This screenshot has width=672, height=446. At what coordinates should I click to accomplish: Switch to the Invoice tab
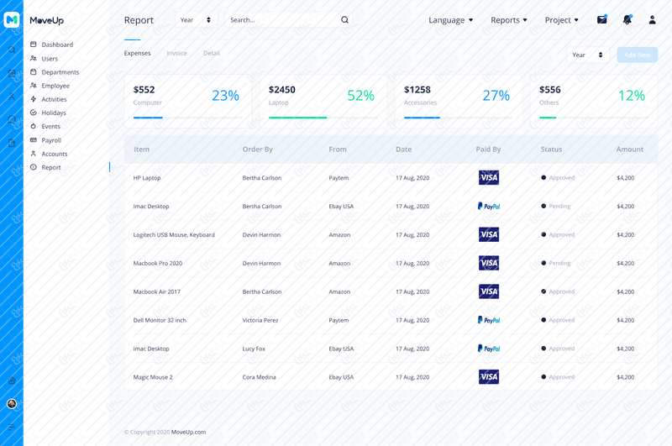pos(176,53)
